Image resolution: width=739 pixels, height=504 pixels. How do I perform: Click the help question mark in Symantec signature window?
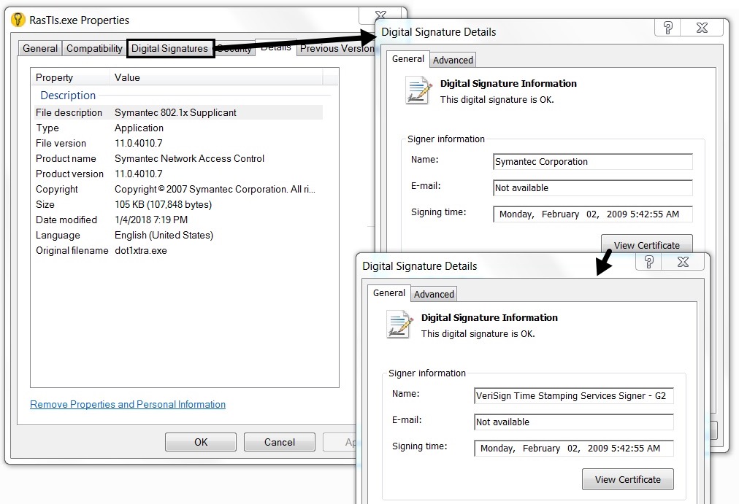[x=668, y=28]
